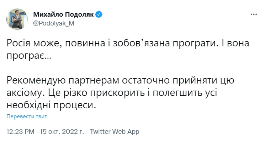Open the Twitter Web App source link

coord(115,132)
